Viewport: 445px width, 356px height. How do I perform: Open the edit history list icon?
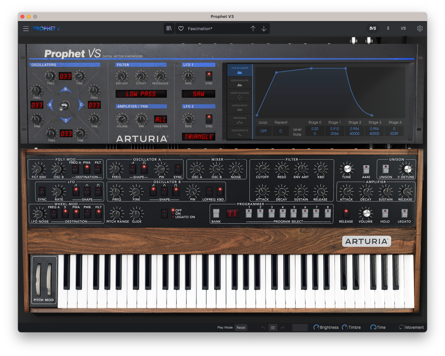coord(273,328)
